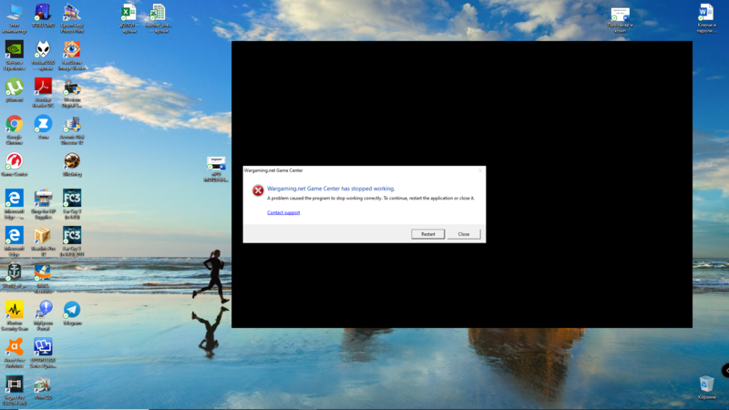Open the Word document on the desktop

click(706, 13)
